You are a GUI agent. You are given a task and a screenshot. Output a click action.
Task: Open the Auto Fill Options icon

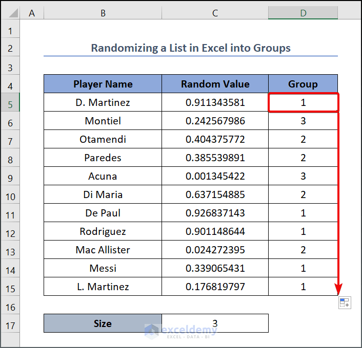click(345, 302)
